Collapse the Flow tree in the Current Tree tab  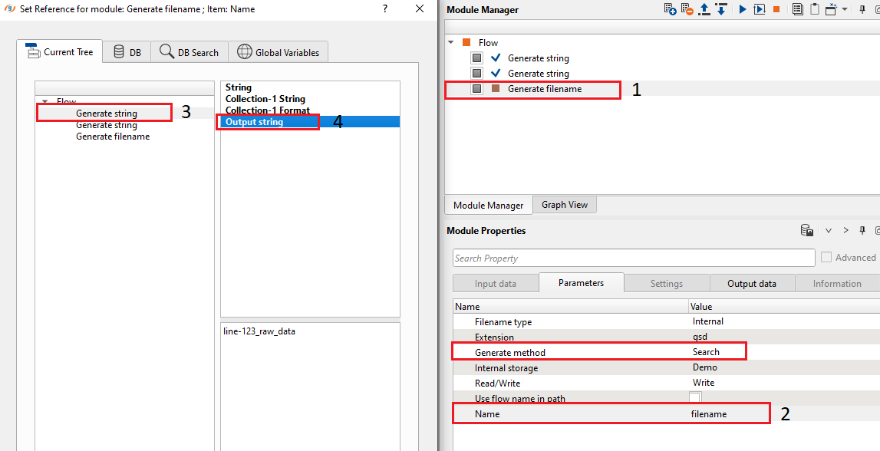pyautogui.click(x=45, y=101)
